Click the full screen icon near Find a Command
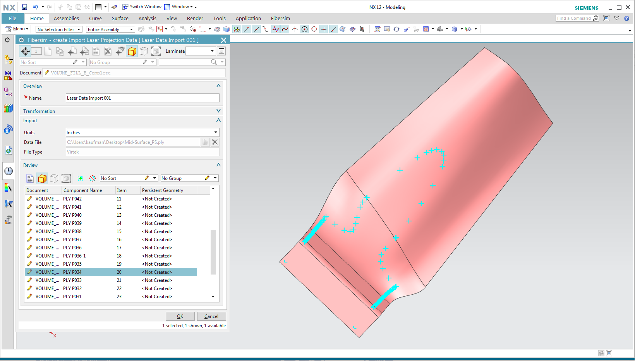 click(x=606, y=18)
